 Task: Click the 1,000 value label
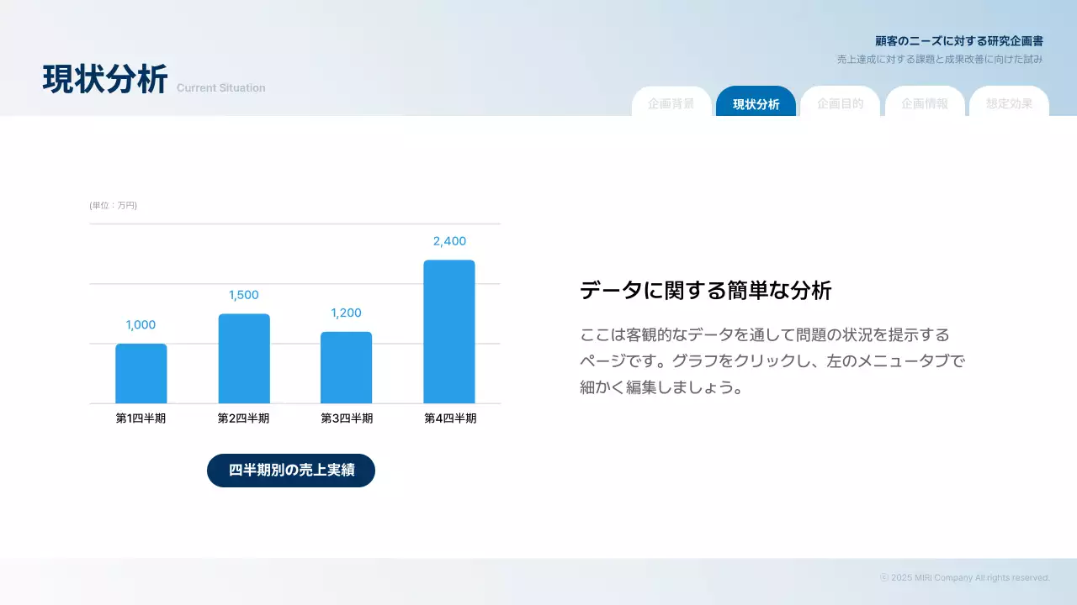pos(141,325)
